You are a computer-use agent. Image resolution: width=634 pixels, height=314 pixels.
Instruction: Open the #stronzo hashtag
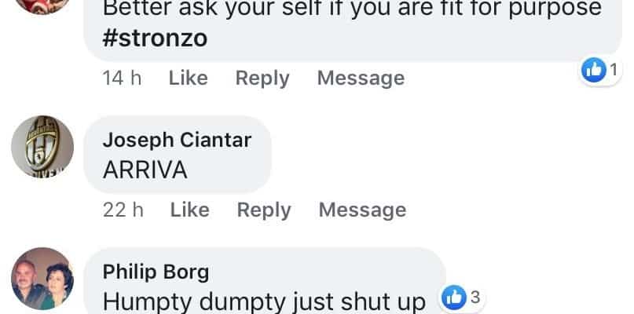coord(155,38)
